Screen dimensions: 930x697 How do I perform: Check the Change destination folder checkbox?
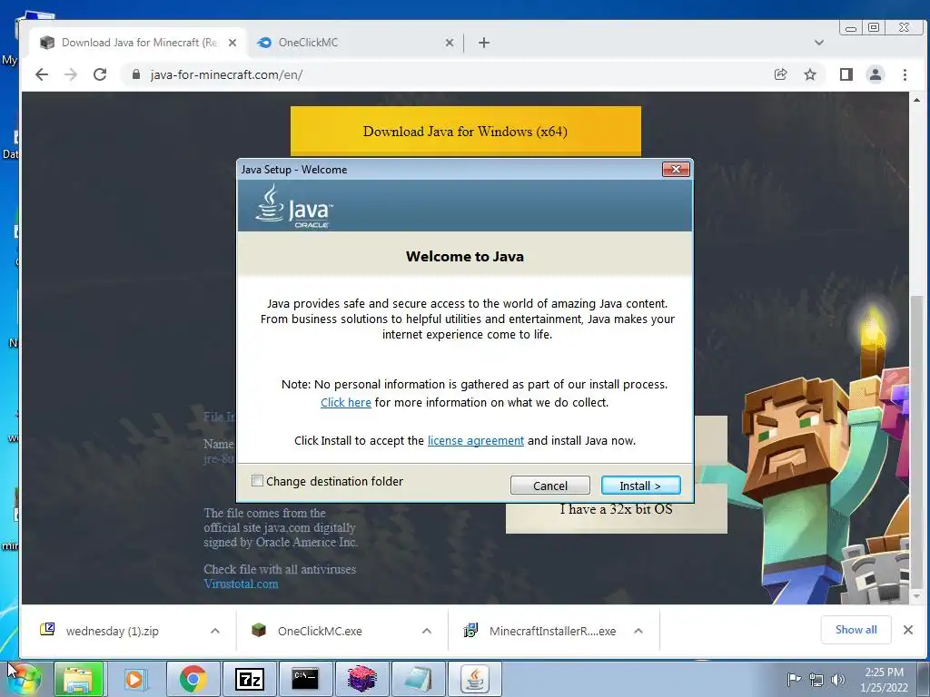click(257, 481)
